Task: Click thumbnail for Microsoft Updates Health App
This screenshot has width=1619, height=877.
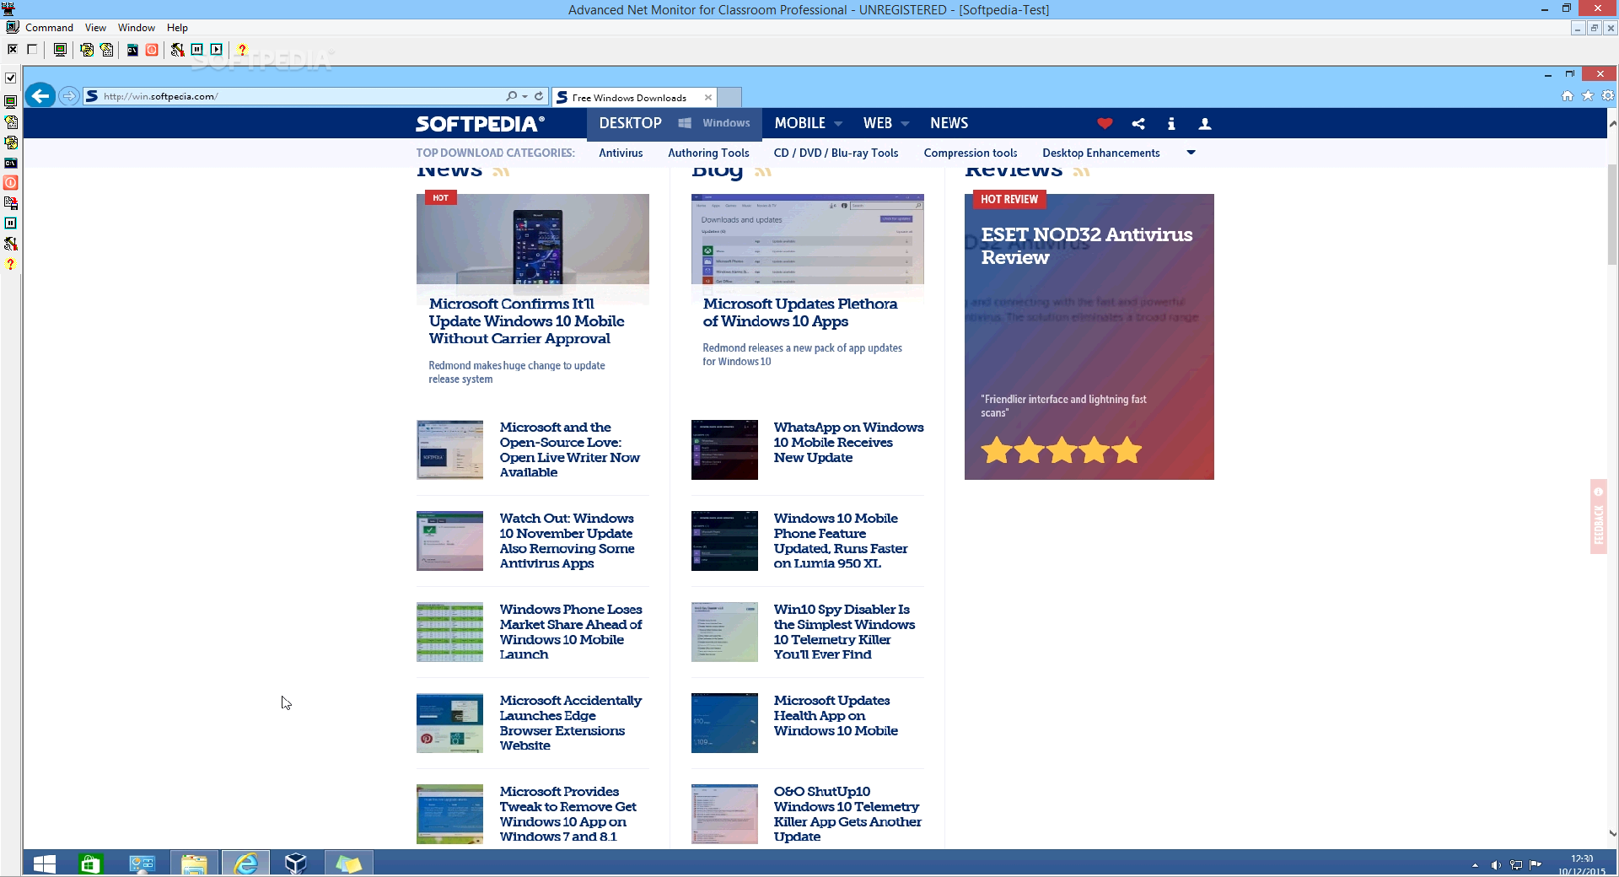Action: (724, 723)
